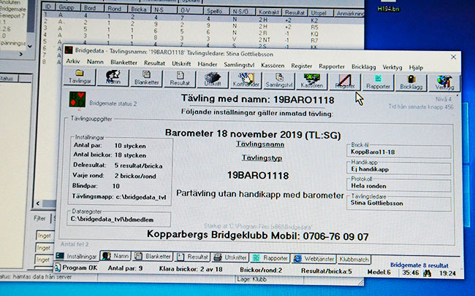475x296 pixels.
Task: Switch to the Inställningar bottom tab
Action: pos(77,256)
